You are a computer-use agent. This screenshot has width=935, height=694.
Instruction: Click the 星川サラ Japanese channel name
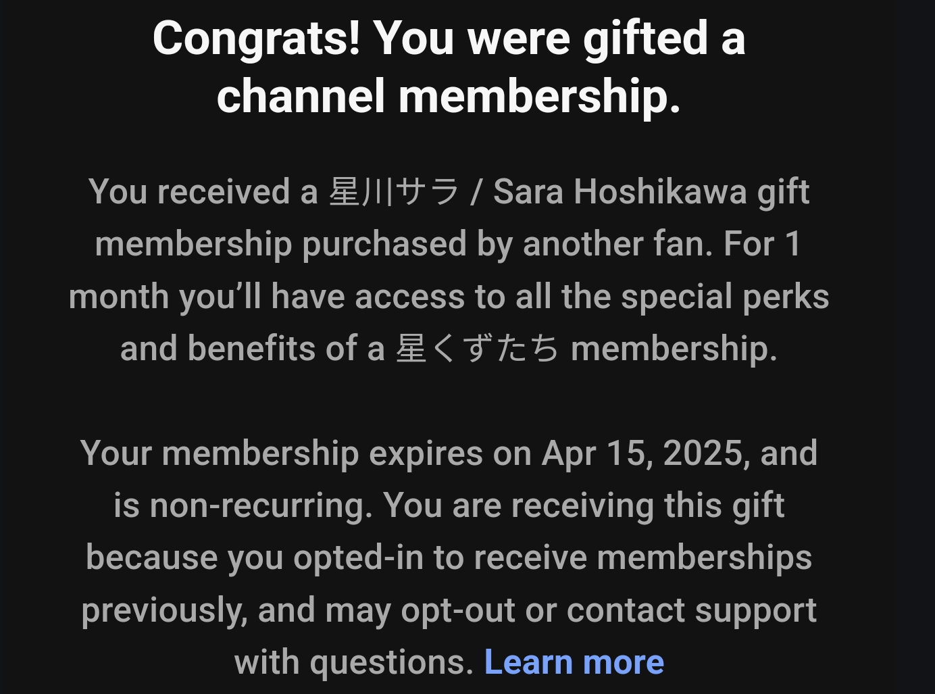point(394,192)
